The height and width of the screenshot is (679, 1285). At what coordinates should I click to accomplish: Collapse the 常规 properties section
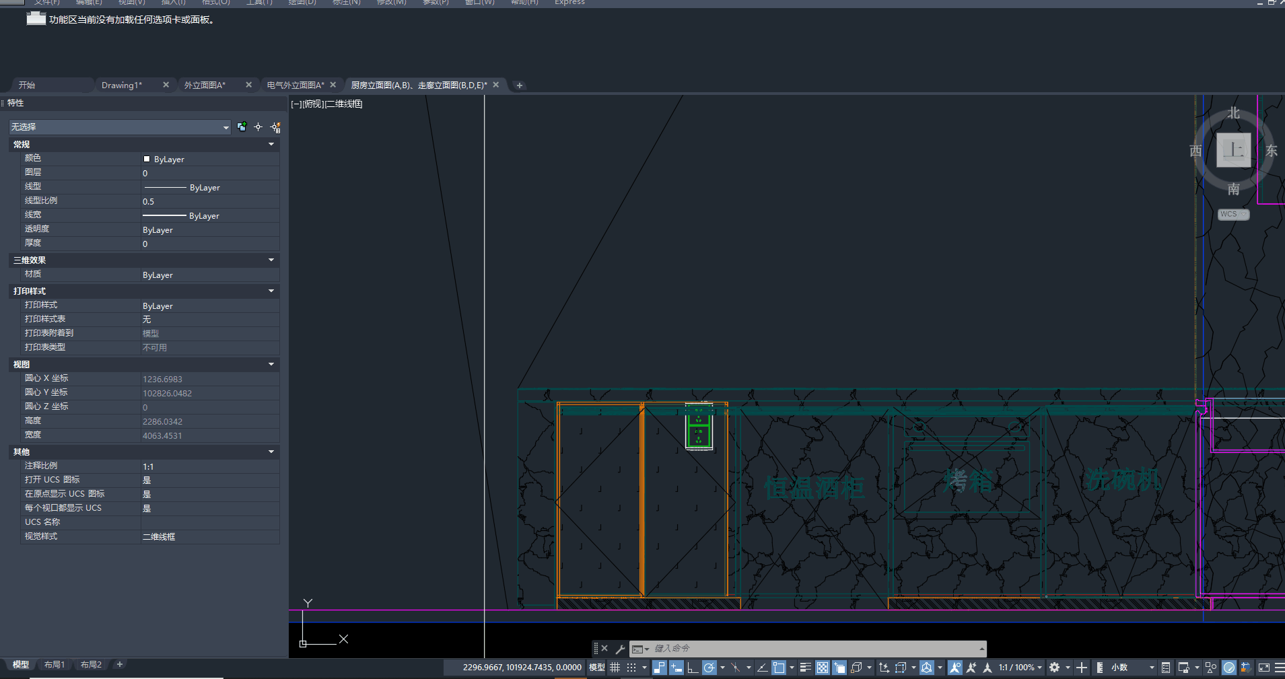(271, 144)
